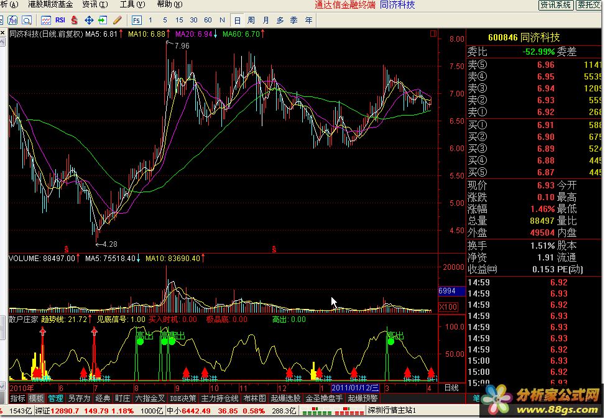Select yearly (年) chart period
The width and height of the screenshot is (605, 419).
point(308,20)
